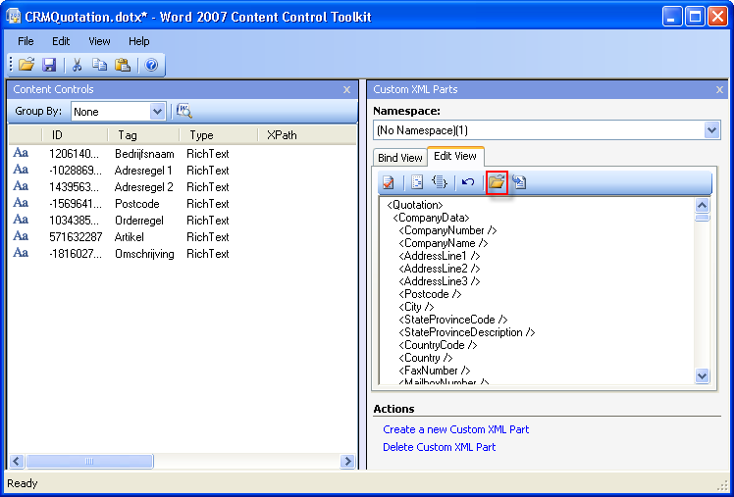Open Help via question mark icon

point(151,65)
